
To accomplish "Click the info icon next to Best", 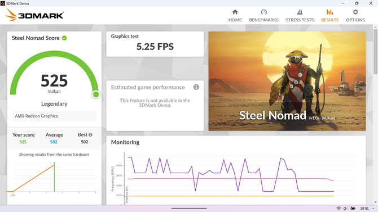I will pos(90,135).
